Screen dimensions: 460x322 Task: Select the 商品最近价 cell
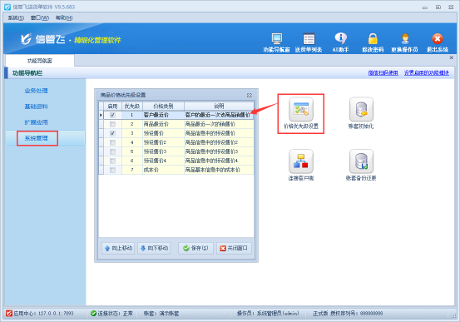tap(163, 124)
